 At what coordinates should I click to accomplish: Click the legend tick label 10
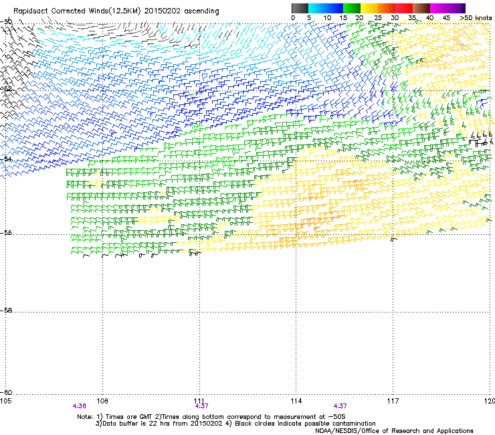click(327, 18)
